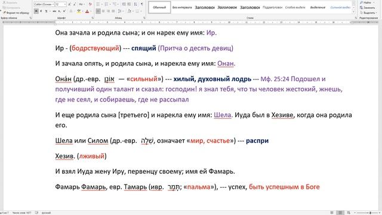Toggle italic formatting button
The width and height of the screenshot is (382, 215).
click(41, 11)
